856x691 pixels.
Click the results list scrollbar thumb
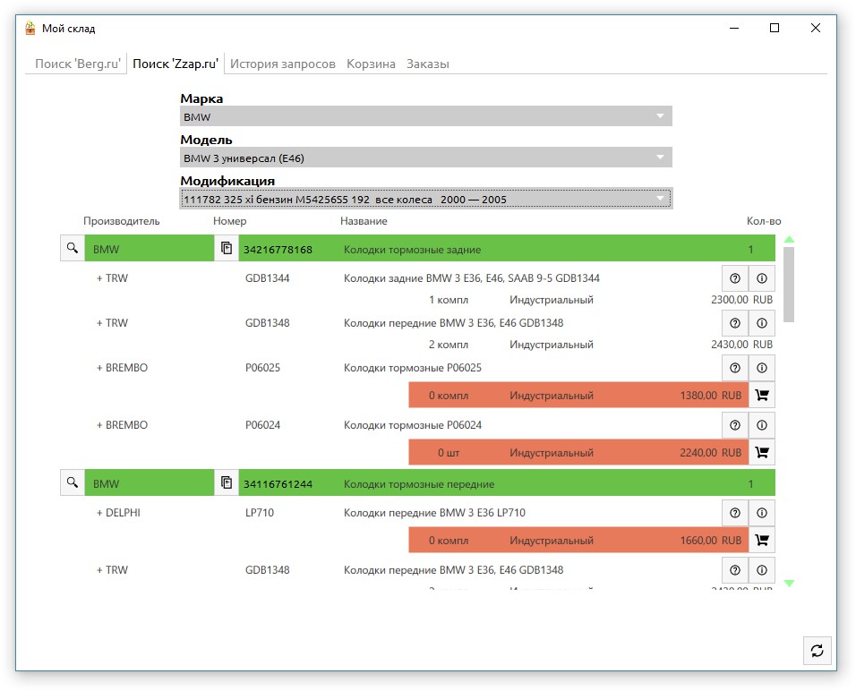pos(789,285)
